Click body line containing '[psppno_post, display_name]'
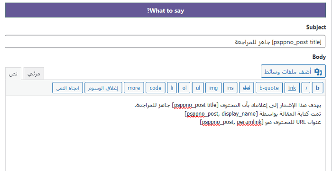Screen dimensions: 332x171 253,114
